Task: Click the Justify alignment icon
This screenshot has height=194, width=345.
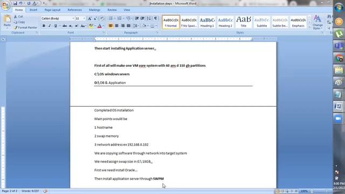Action: 128,26
